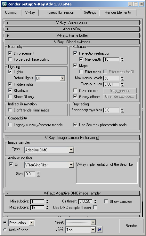Open the Default lights dropdown
Viewport: 146px width, 236px height.
50,78
